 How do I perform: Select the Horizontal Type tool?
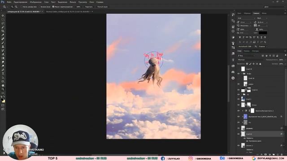3,74
